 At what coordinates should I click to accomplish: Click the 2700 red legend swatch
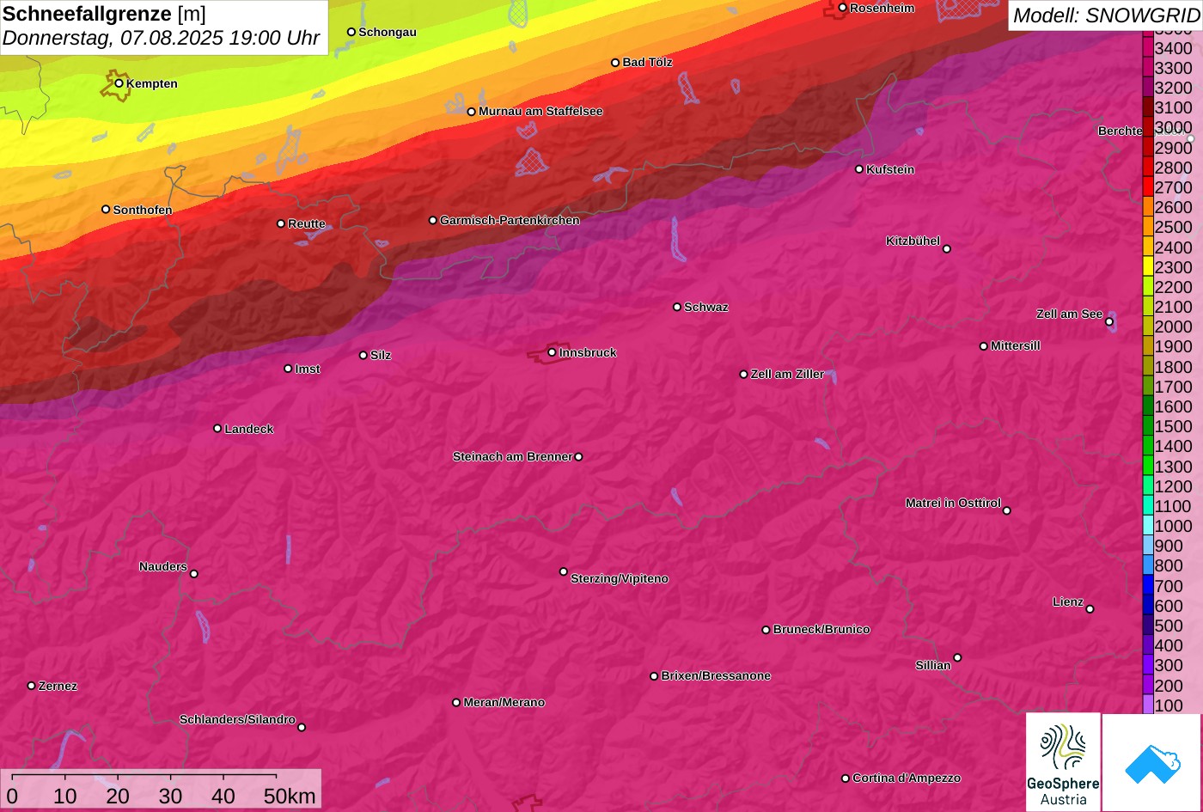point(1148,187)
